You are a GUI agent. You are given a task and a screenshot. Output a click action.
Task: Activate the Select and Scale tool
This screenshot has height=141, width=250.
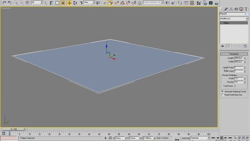[81, 3]
